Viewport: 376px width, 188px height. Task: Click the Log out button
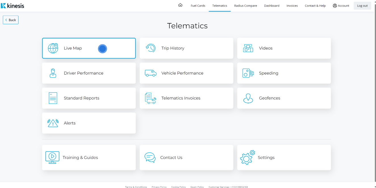point(362,6)
